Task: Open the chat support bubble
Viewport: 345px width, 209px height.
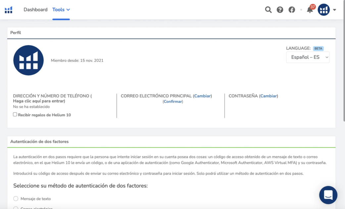Action: [x=328, y=195]
